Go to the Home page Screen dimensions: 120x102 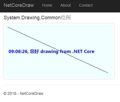tap(47, 5)
